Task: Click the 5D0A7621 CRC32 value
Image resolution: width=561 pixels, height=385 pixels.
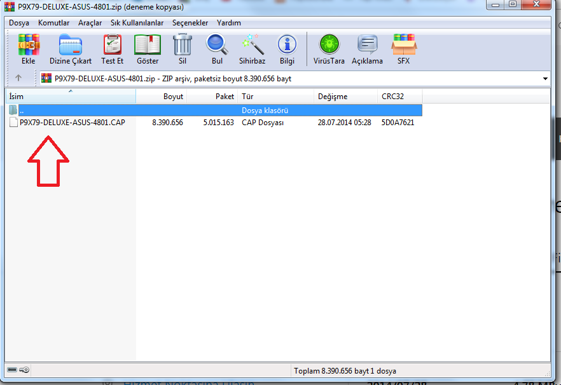Action: click(398, 123)
